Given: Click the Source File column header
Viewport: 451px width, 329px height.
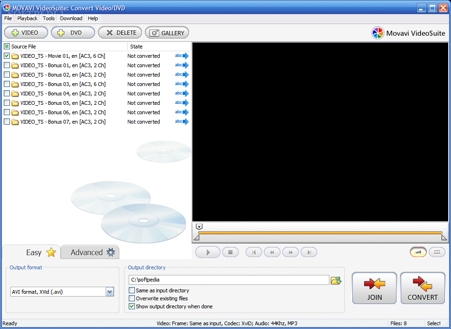Looking at the screenshot, I should pyautogui.click(x=65, y=47).
